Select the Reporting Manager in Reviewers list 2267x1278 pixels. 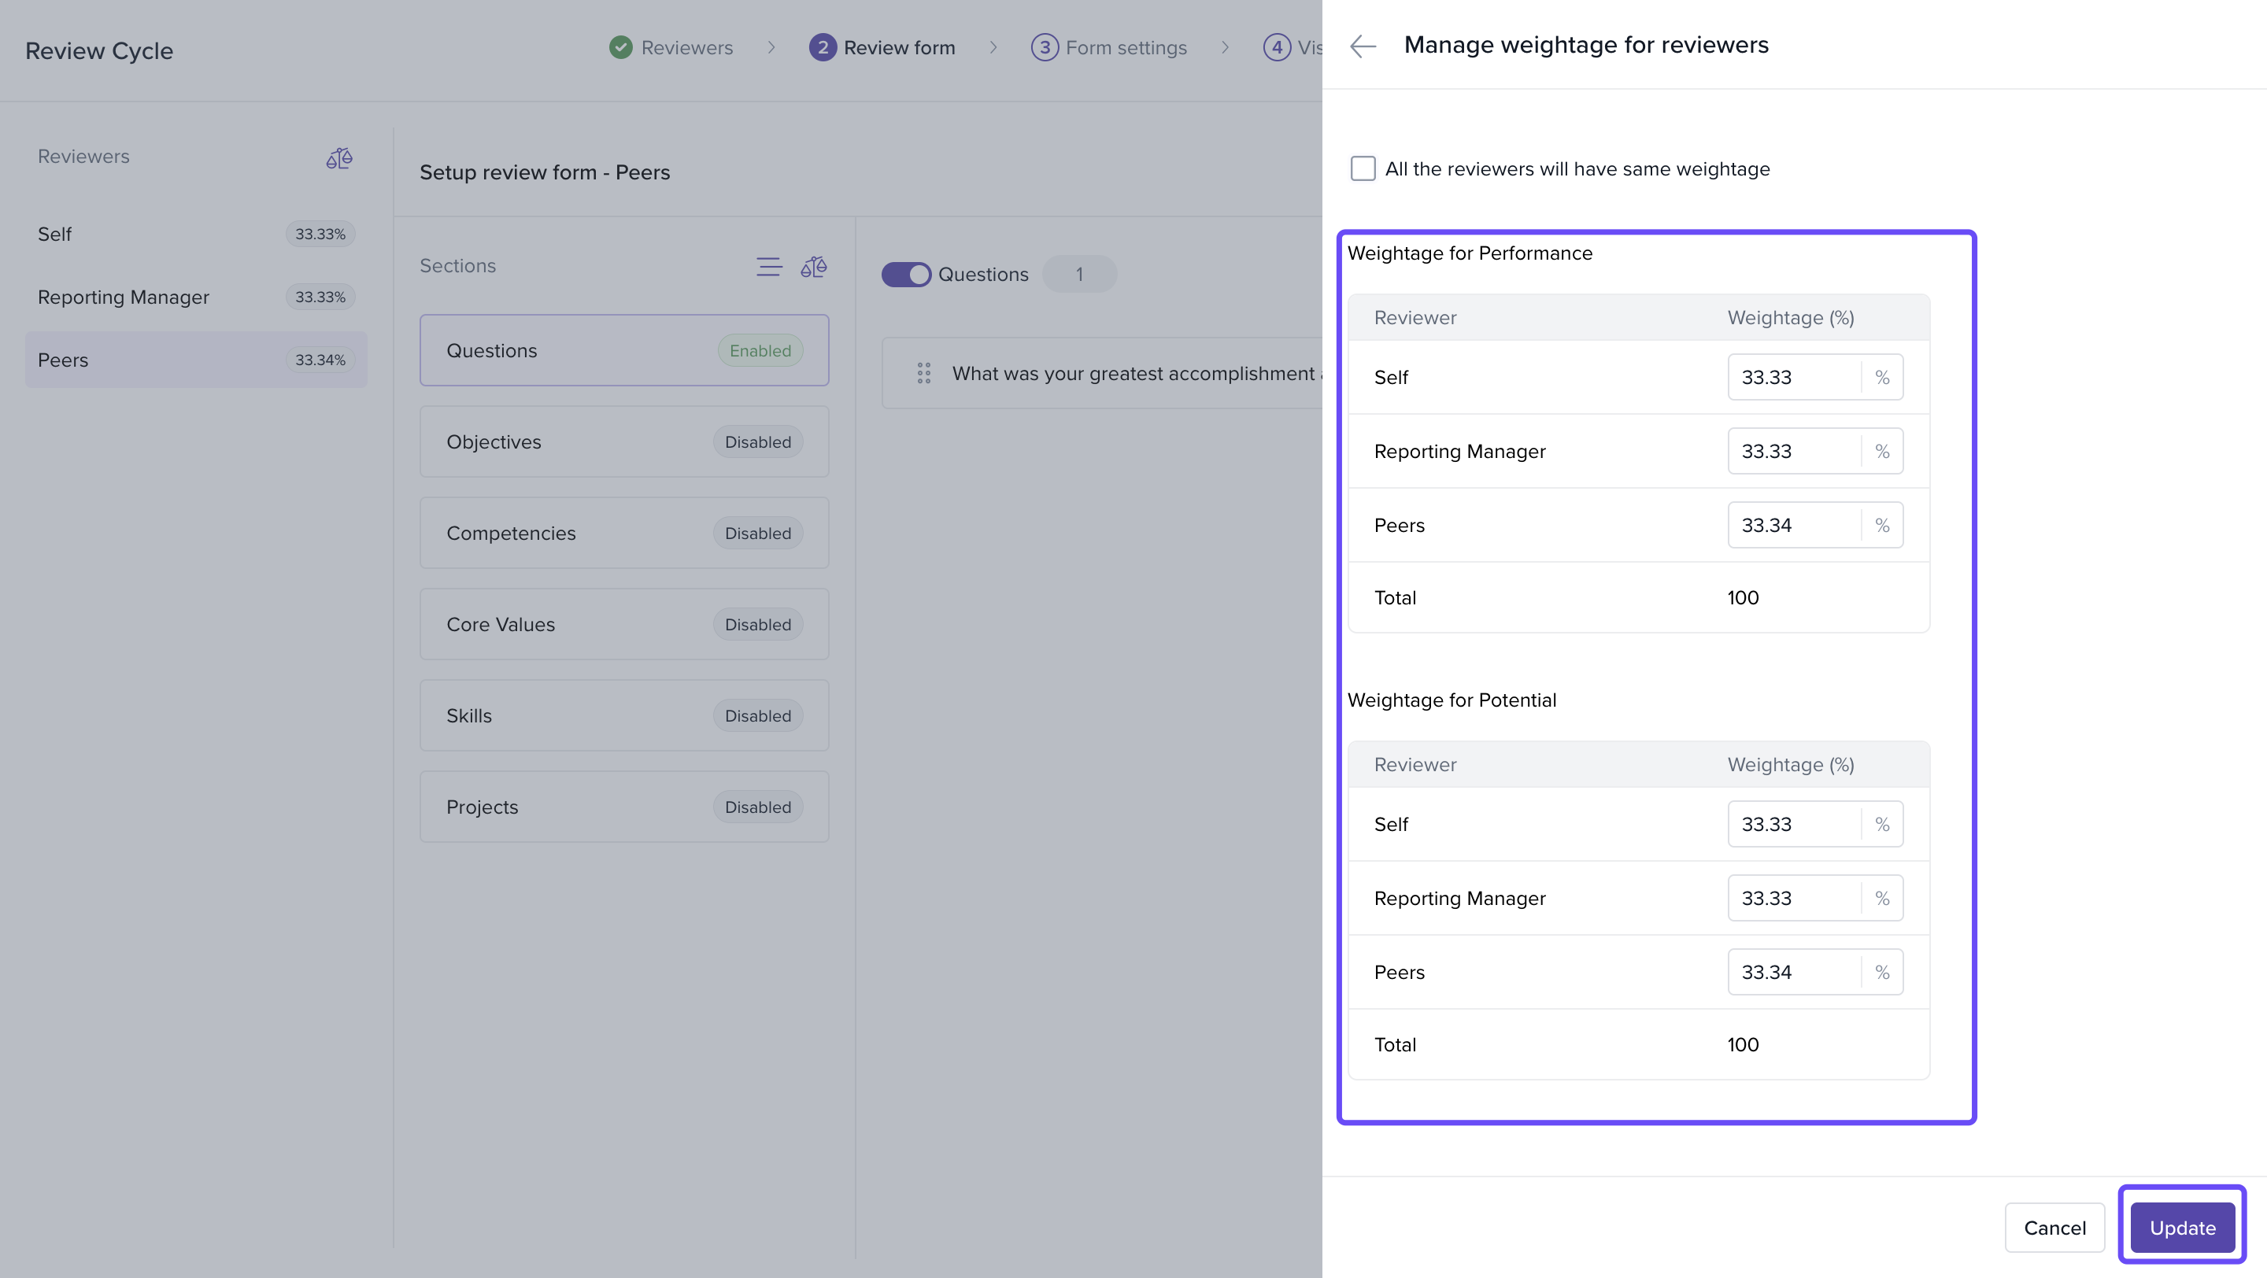pyautogui.click(x=195, y=297)
